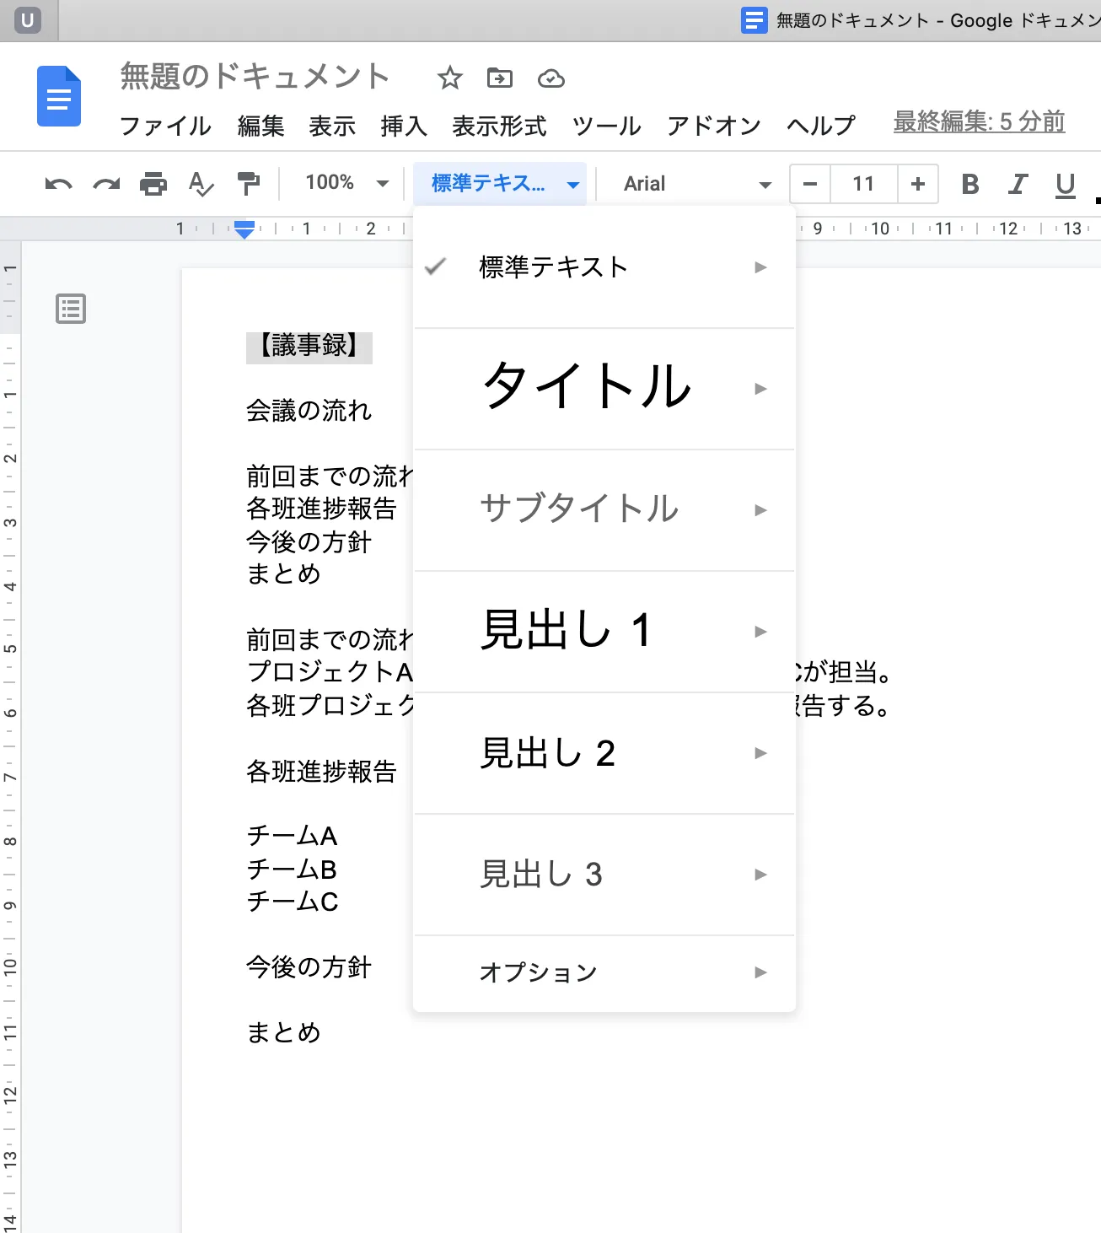The height and width of the screenshot is (1233, 1101).
Task: Open the 挿入 menu
Action: pyautogui.click(x=404, y=126)
